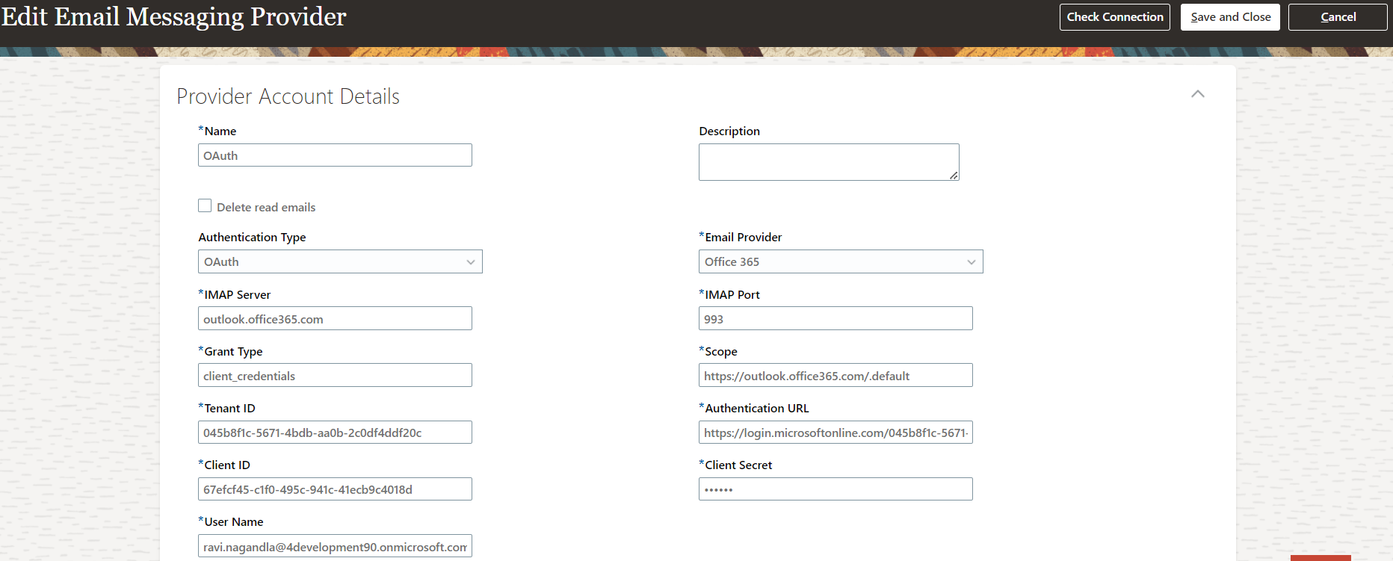Image resolution: width=1393 pixels, height=561 pixels.
Task: Click the IMAP Server field
Action: pyautogui.click(x=335, y=319)
